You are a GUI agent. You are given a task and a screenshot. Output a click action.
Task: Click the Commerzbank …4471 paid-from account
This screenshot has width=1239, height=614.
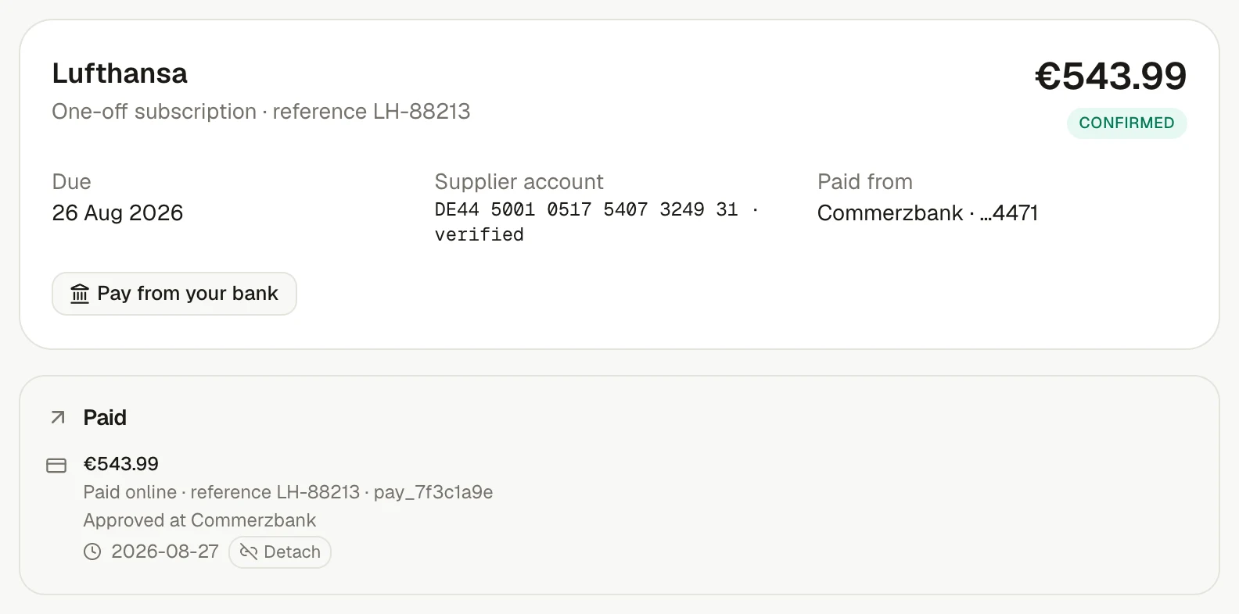point(928,212)
